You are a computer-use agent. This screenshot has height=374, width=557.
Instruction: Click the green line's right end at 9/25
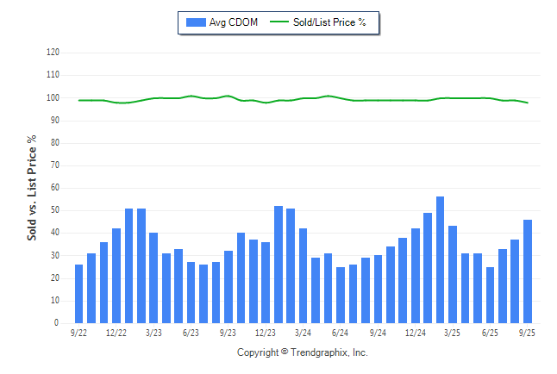pyautogui.click(x=527, y=103)
